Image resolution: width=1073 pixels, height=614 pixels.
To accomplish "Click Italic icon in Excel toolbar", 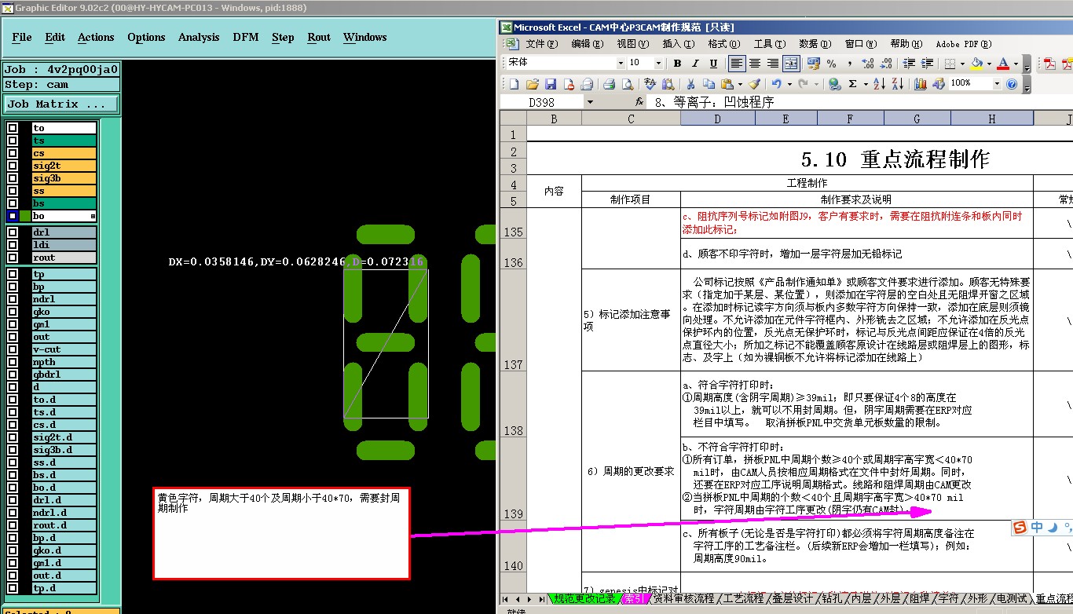I will [694, 64].
